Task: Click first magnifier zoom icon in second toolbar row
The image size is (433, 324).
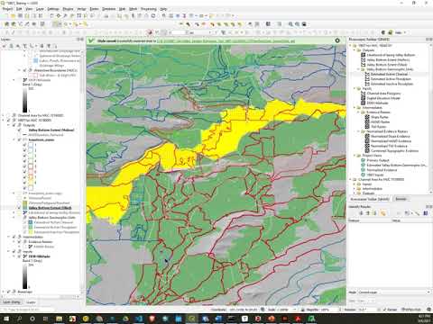Action: coord(290,24)
